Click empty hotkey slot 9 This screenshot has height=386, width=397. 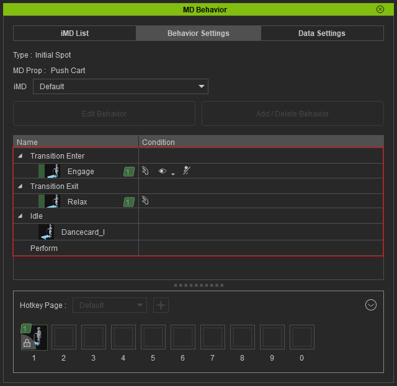click(272, 337)
